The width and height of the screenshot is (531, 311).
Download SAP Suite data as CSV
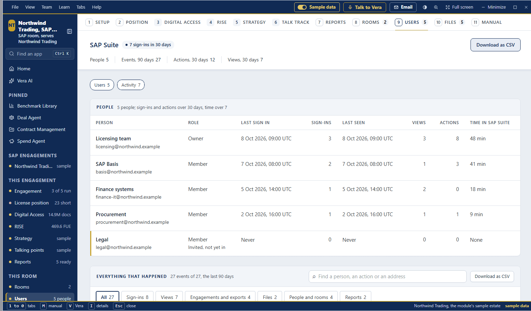(x=495, y=45)
